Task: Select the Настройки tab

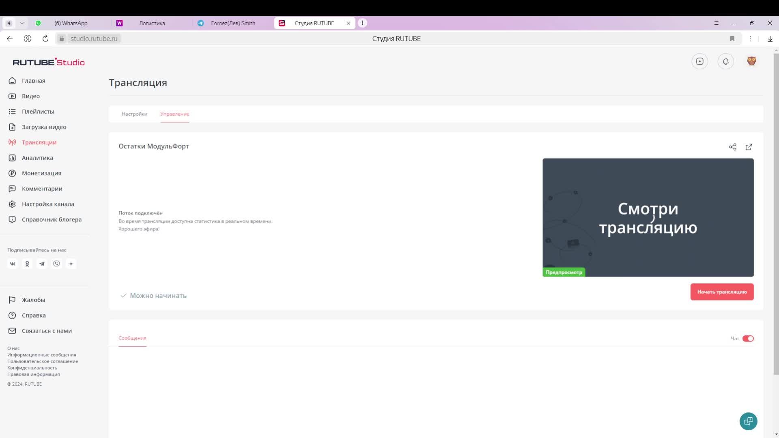Action: (134, 114)
